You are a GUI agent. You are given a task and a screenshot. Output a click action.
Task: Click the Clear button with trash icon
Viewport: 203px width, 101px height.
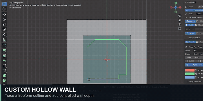click(x=199, y=21)
